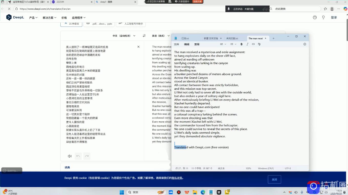Image resolution: width=348 pixels, height=195 pixels.
Task: Expand DeepL 产品 menu
Action: (33, 18)
